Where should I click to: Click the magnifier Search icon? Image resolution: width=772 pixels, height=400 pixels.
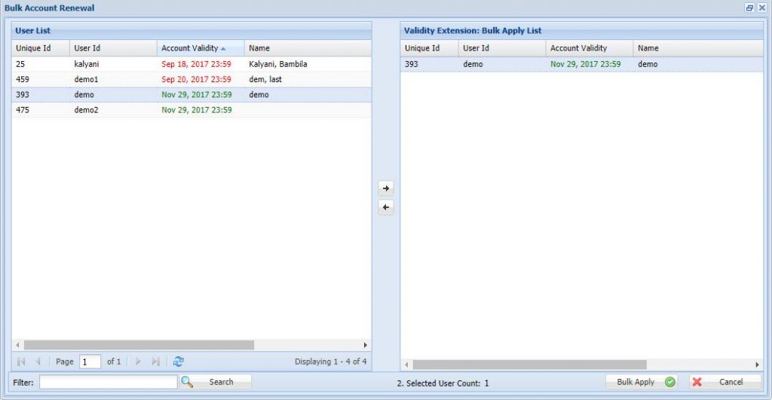187,382
